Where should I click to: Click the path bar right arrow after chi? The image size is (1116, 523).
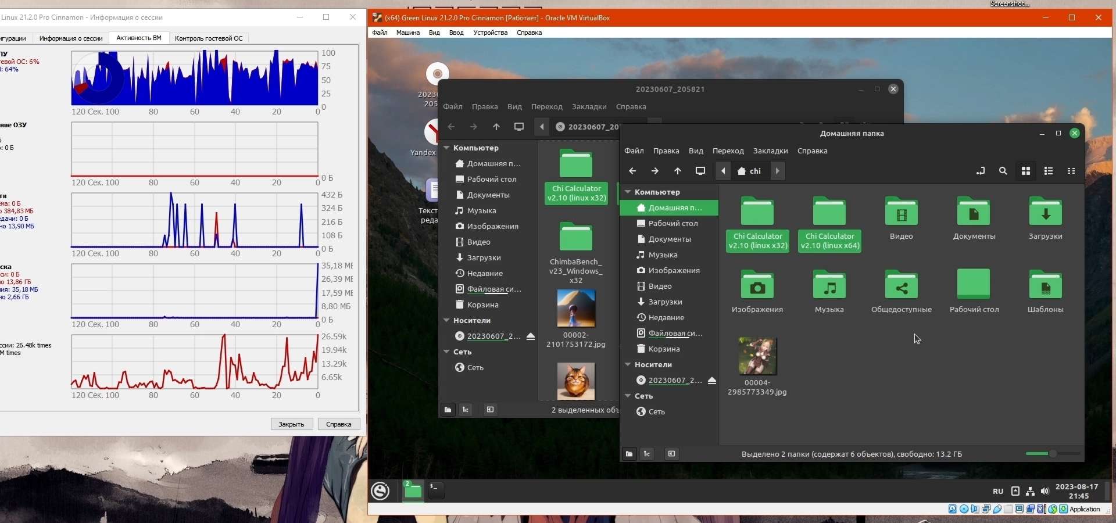coord(778,171)
